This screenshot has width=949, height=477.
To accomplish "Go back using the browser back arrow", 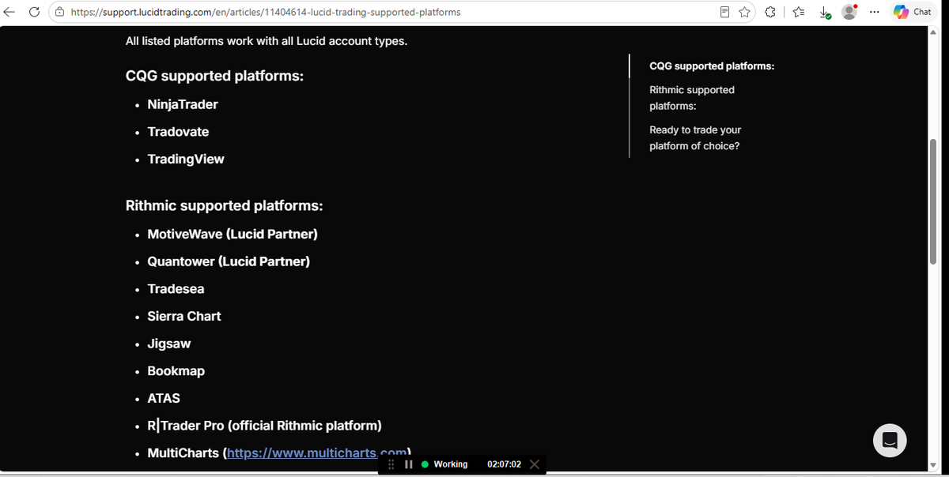I will click(10, 12).
